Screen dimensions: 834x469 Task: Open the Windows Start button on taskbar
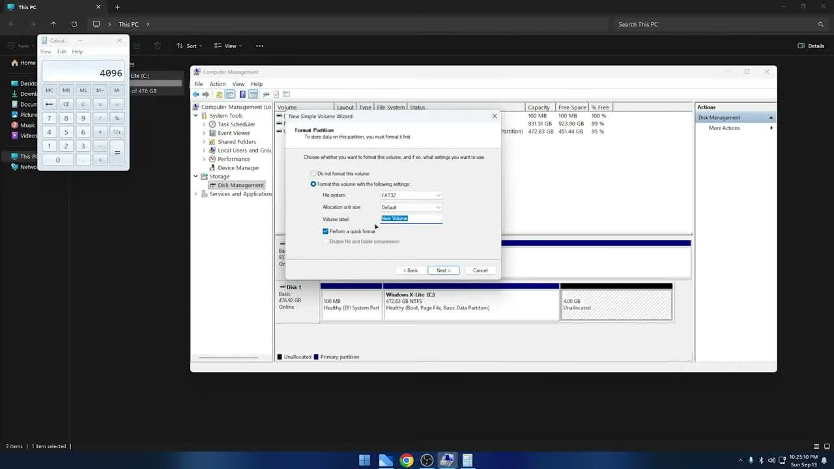click(365, 461)
